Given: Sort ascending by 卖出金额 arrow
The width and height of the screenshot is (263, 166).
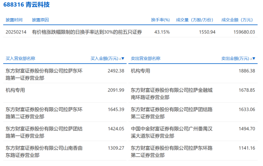Looking at the screenshot, I should (251, 58).
